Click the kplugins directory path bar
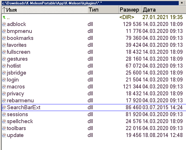 pyautogui.click(x=87, y=3)
